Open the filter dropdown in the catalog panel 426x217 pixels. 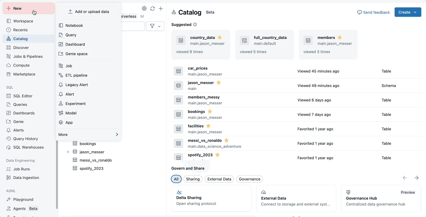point(155,26)
